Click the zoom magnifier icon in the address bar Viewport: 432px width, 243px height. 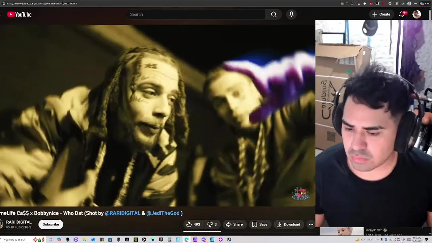click(x=347, y=3)
